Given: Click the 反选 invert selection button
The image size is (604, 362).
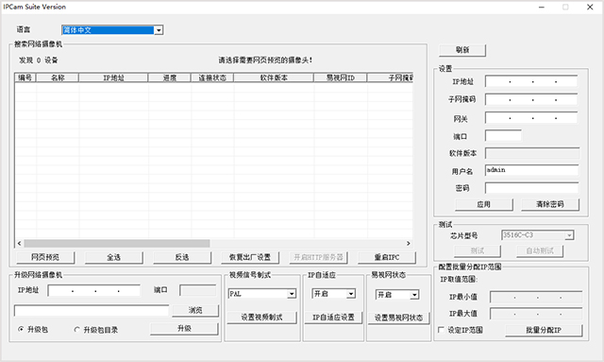Looking at the screenshot, I should click(182, 257).
